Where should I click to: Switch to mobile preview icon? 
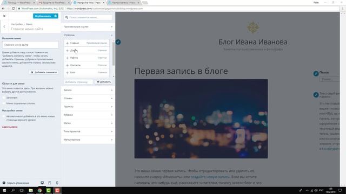click(57, 183)
